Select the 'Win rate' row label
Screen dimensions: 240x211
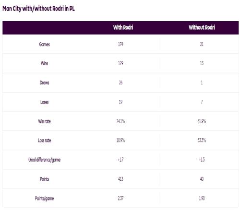pyautogui.click(x=45, y=121)
